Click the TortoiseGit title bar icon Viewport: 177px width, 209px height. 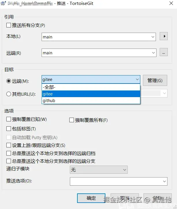pos(3,3)
